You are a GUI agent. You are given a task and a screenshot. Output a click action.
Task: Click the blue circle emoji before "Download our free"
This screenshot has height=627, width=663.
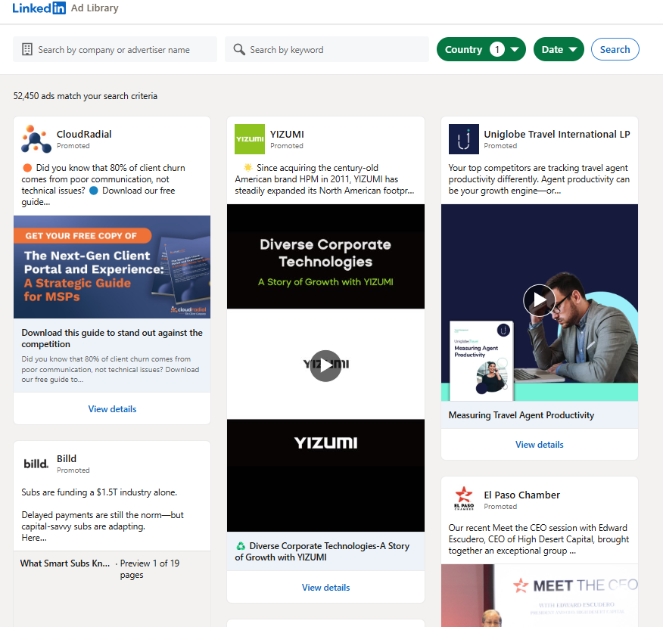tap(94, 191)
